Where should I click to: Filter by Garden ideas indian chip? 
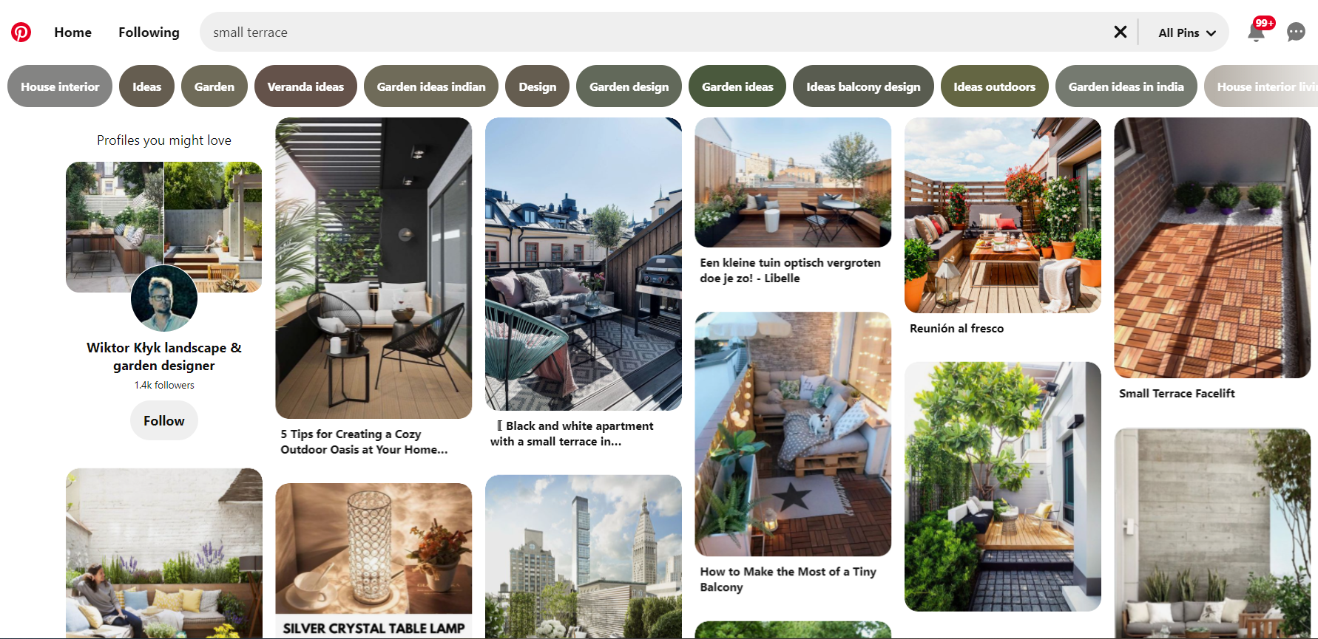click(x=431, y=86)
